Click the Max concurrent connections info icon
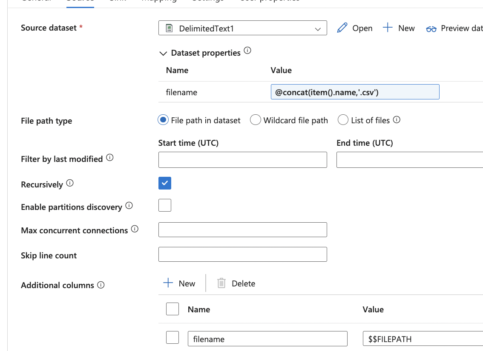Screen dimensions: 483x351 tap(135, 229)
